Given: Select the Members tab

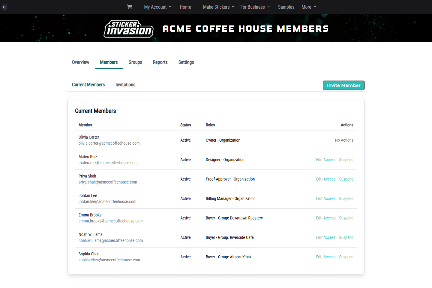Looking at the screenshot, I should (109, 62).
